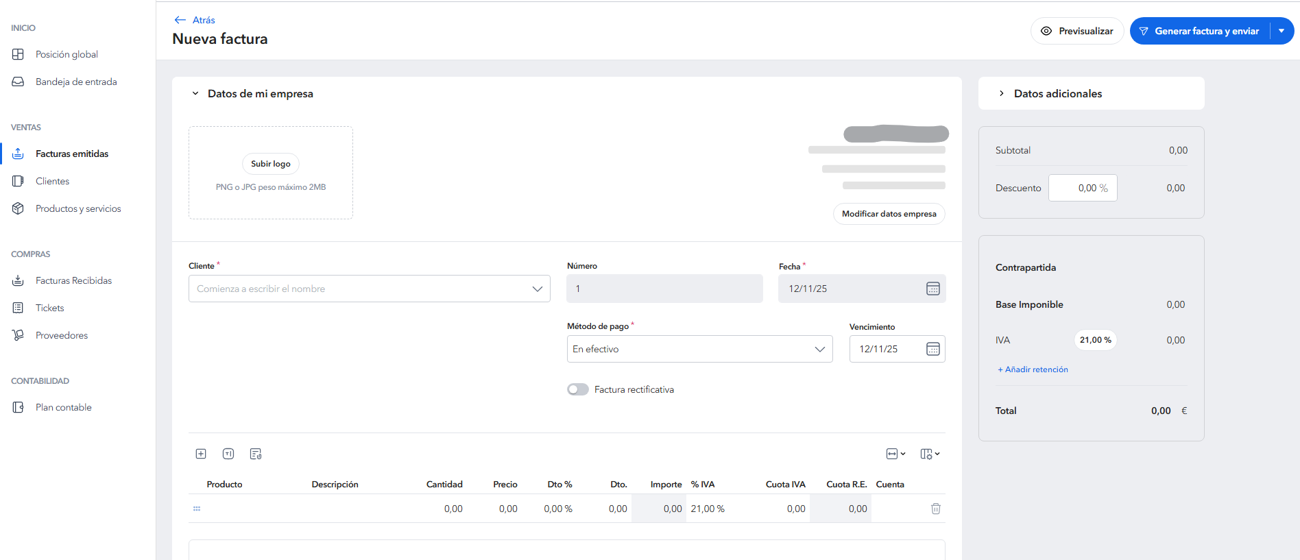Click the add line item plus icon

[x=201, y=454]
